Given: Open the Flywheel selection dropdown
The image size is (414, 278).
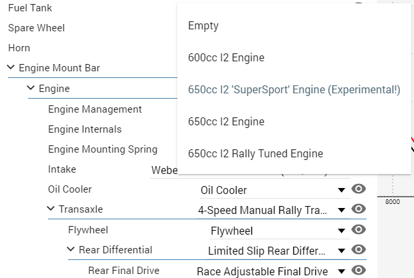Looking at the screenshot, I should click(341, 231).
